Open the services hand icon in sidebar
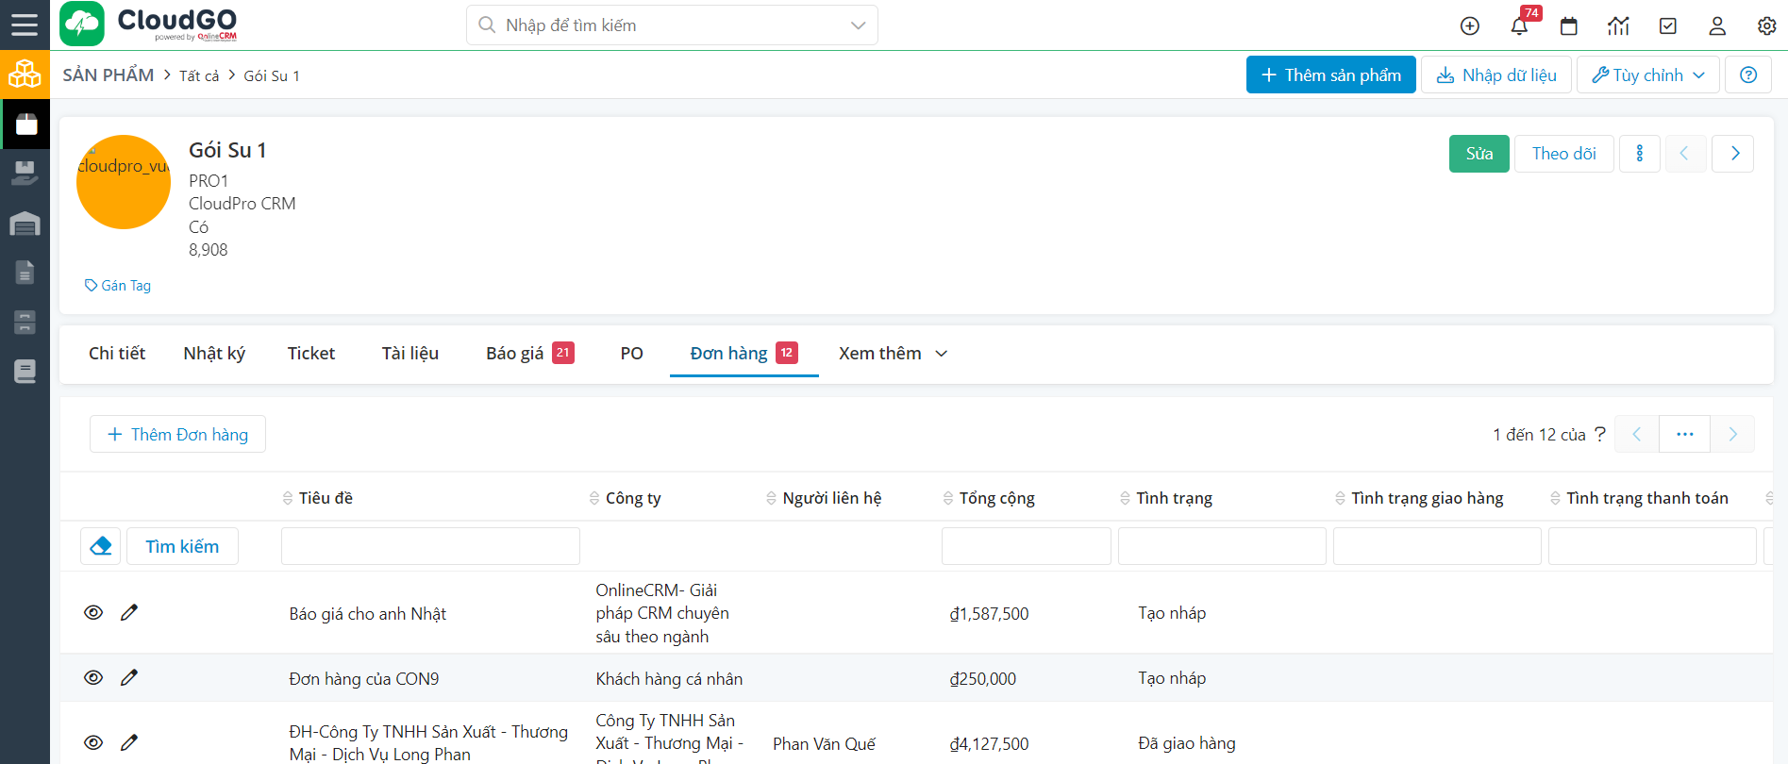Screen dimensions: 1788x764 coord(25,173)
